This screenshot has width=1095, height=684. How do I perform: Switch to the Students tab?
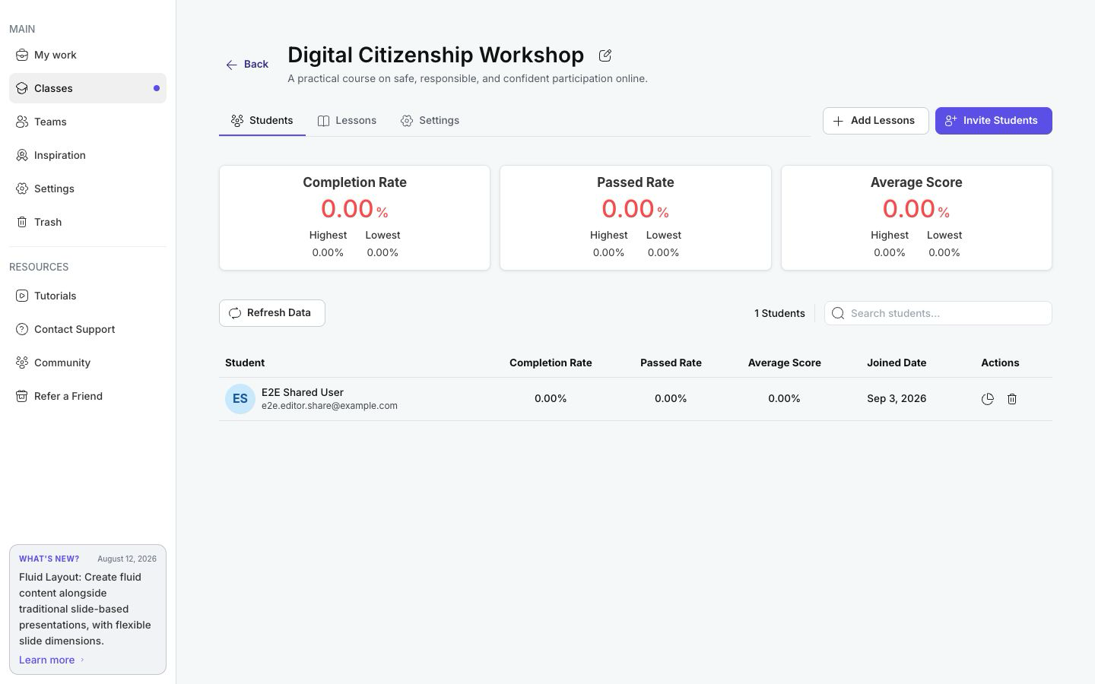coord(262,121)
